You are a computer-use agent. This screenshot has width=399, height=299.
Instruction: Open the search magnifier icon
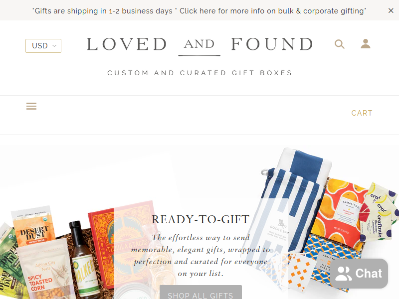point(340,44)
